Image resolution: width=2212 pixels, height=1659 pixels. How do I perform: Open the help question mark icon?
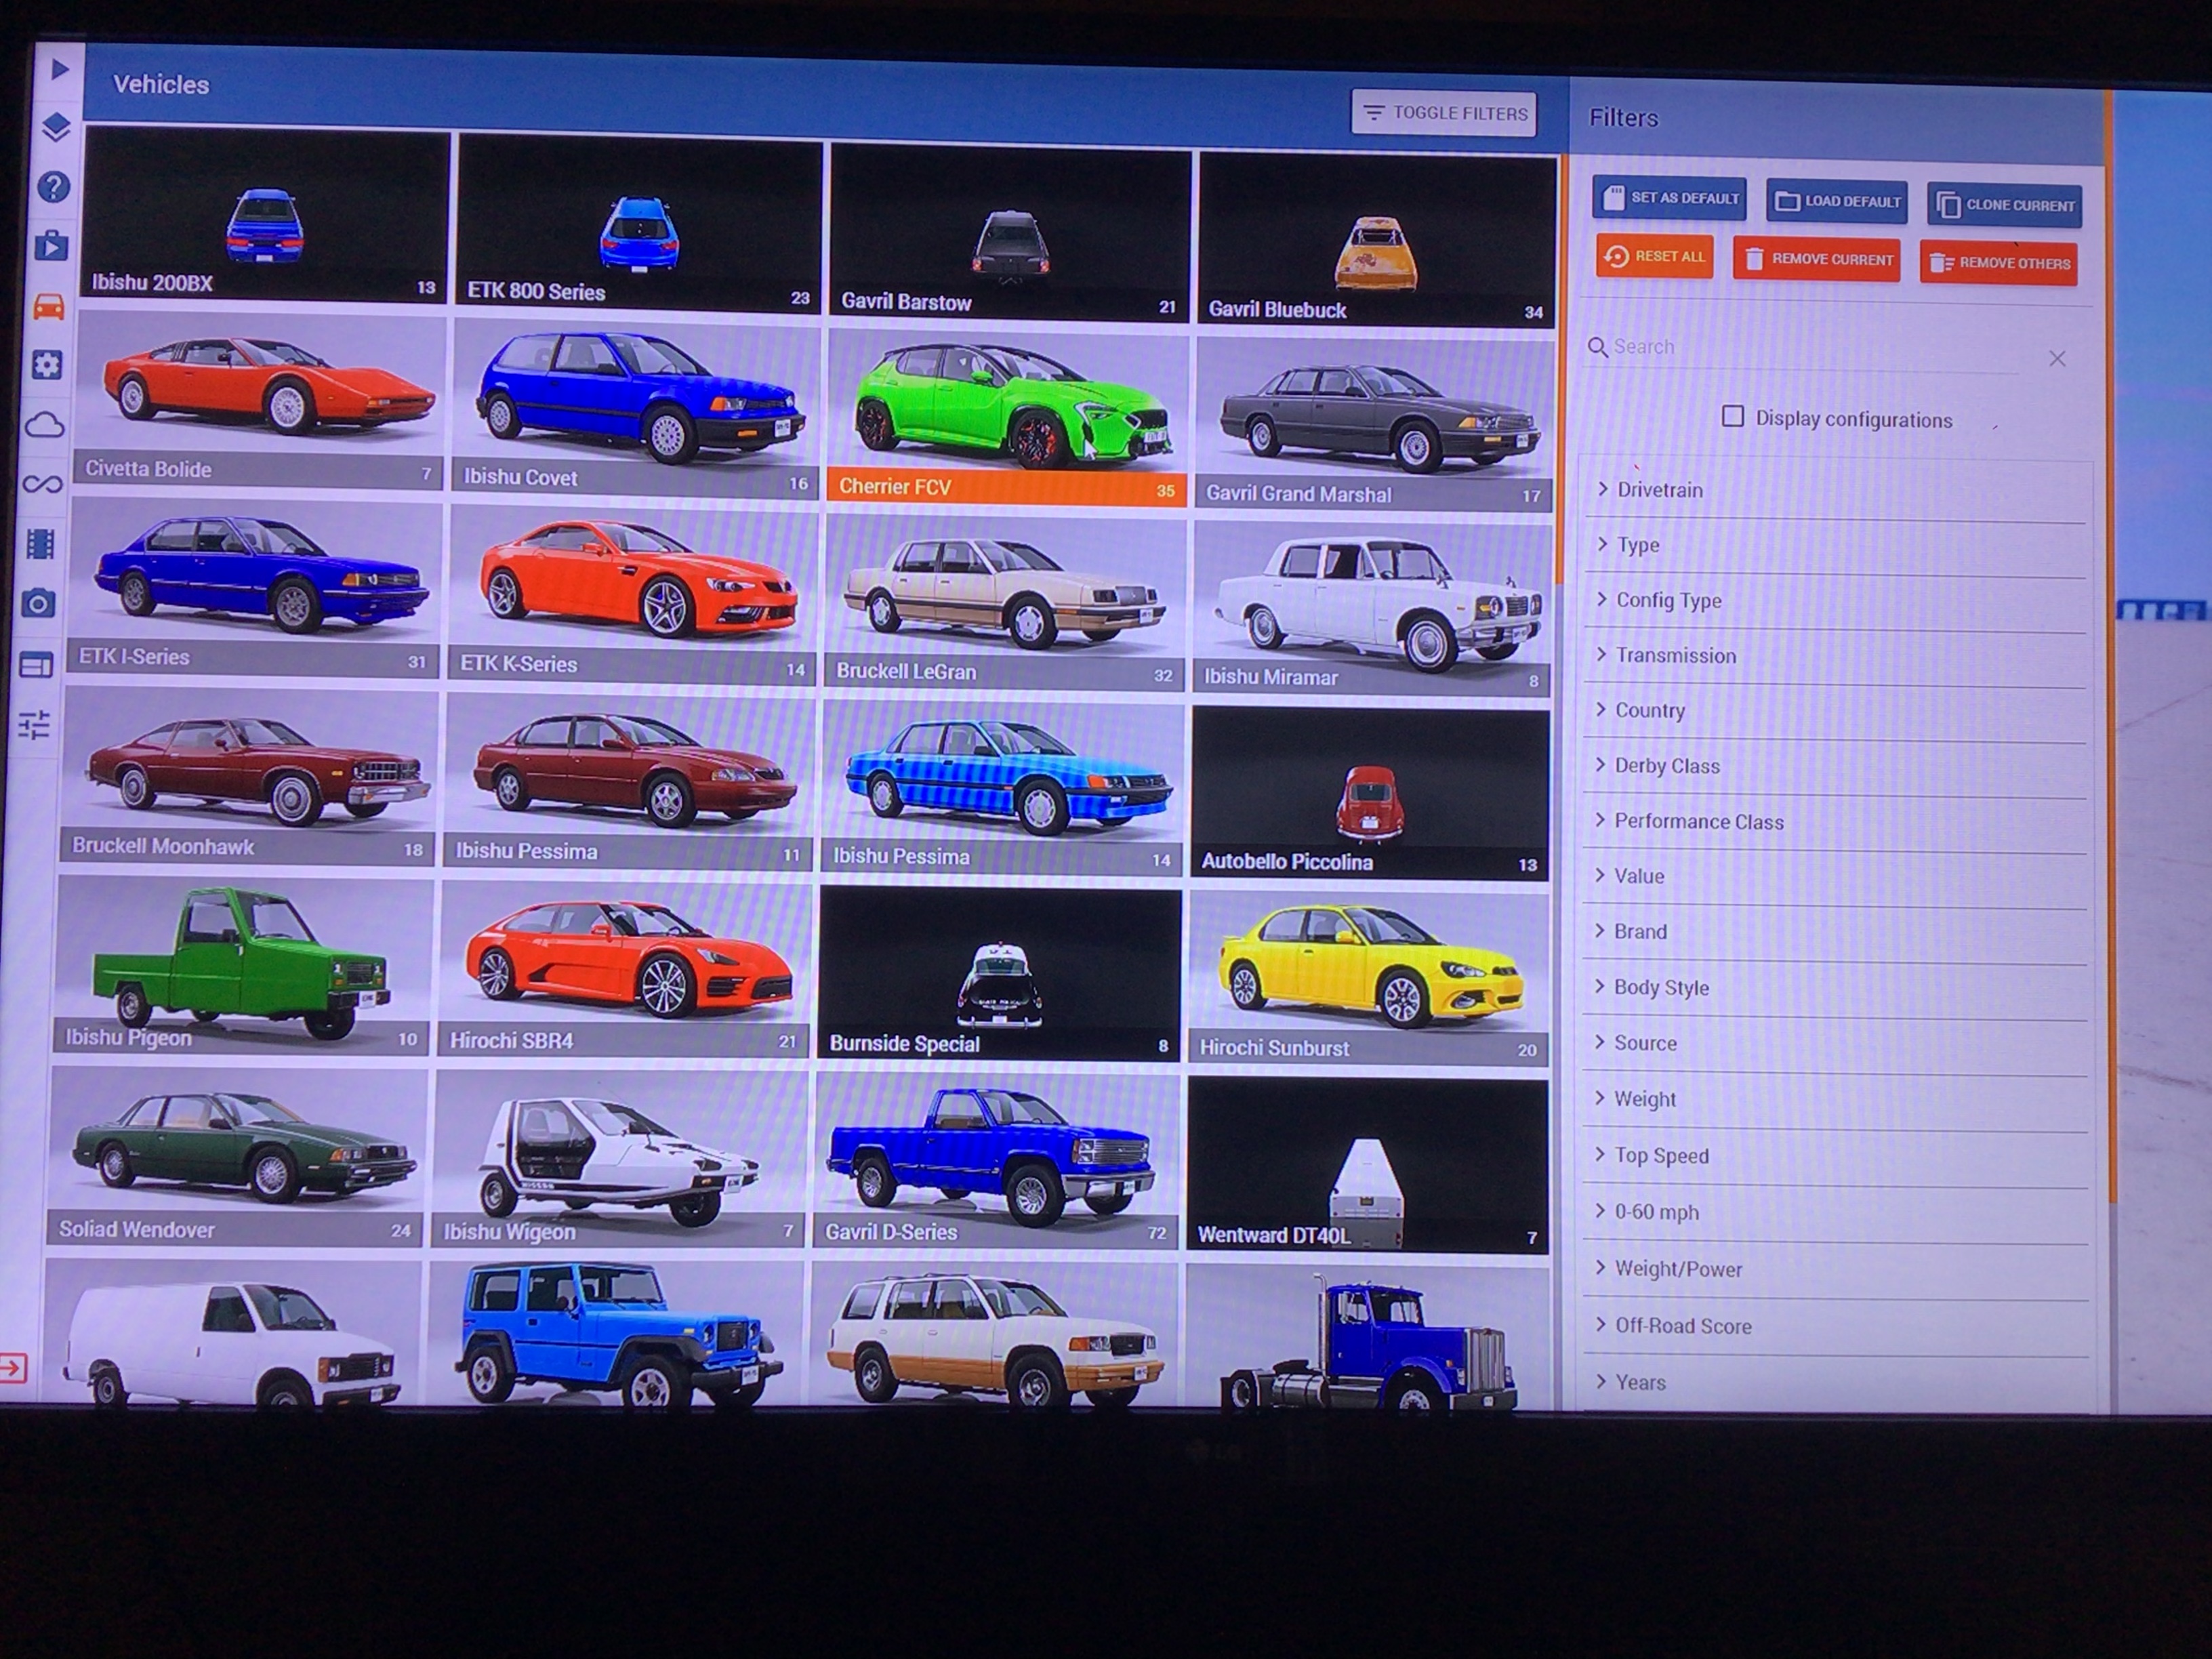(x=54, y=186)
